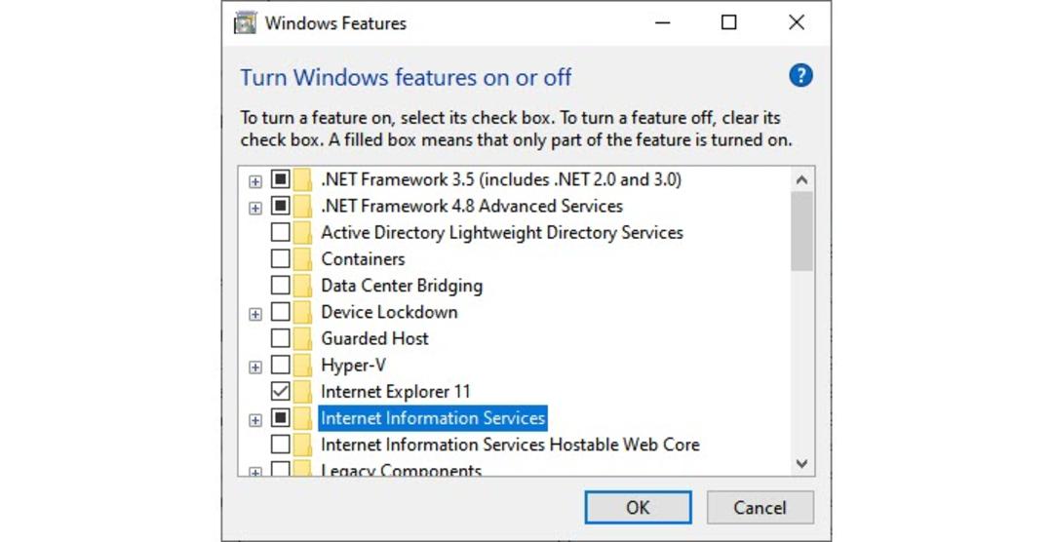Screen dimensions: 1053x542
Task: Click the Device Lockdown folder icon
Action: (303, 312)
